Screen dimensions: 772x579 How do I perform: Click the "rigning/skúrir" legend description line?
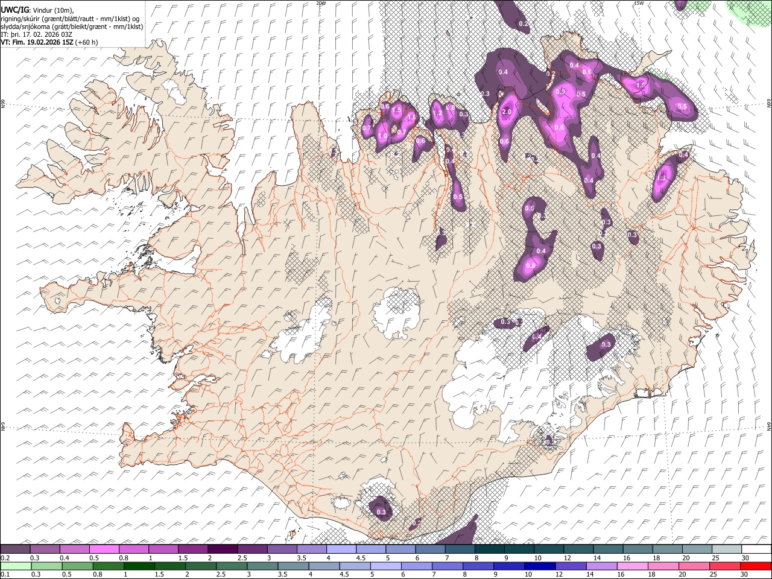point(70,19)
